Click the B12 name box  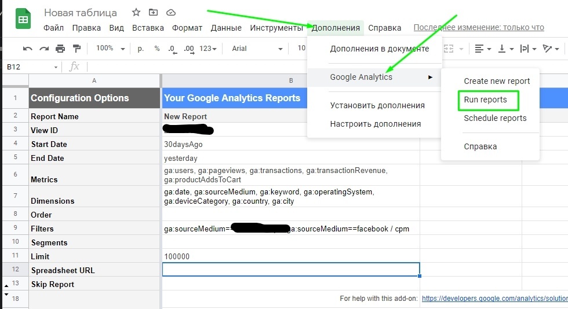click(28, 67)
